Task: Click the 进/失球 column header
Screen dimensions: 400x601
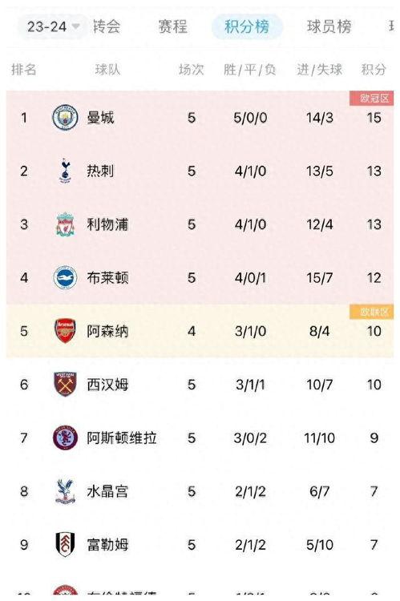Action: coord(320,70)
